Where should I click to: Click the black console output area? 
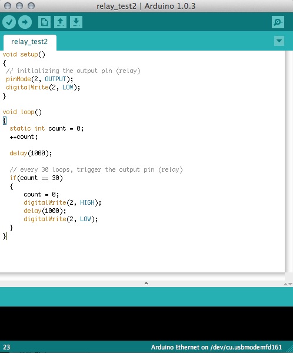tap(146, 324)
